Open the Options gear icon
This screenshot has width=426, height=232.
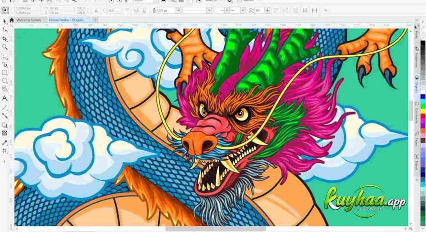[230, 1]
